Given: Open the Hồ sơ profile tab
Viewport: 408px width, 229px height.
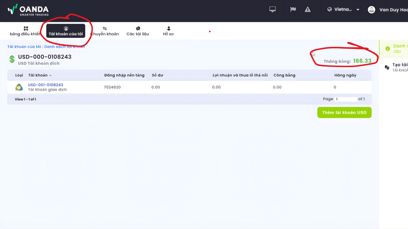Looking at the screenshot, I should (x=168, y=31).
